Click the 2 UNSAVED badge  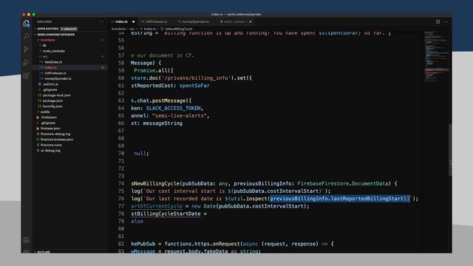coord(69,29)
